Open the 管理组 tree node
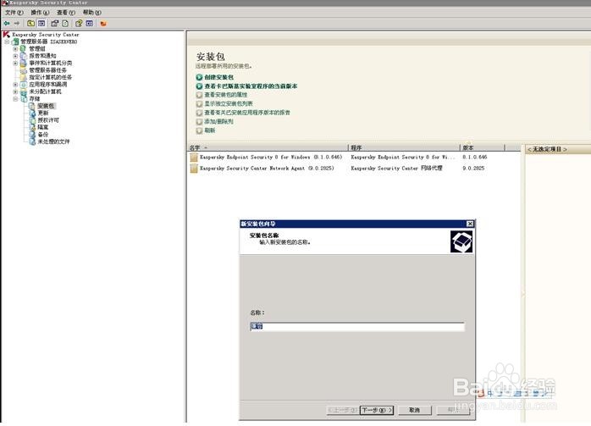This screenshot has width=591, height=426. [37, 48]
